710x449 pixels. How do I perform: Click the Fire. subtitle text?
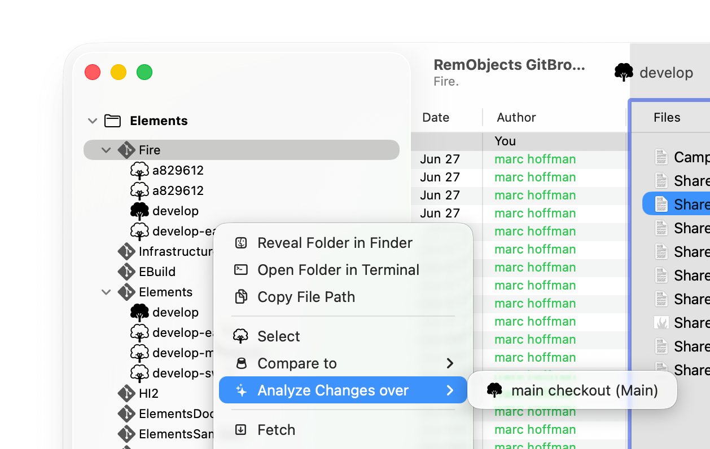coord(446,82)
